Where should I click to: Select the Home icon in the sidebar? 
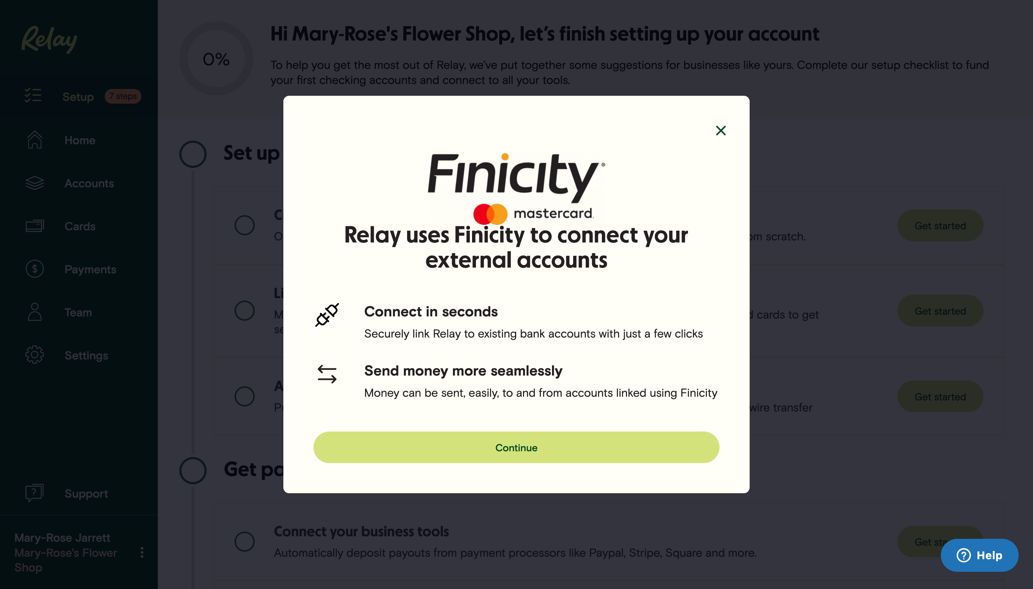[x=34, y=140]
